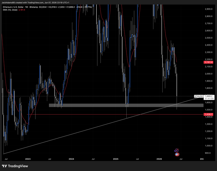Click the purple lightning event icon

176,150
